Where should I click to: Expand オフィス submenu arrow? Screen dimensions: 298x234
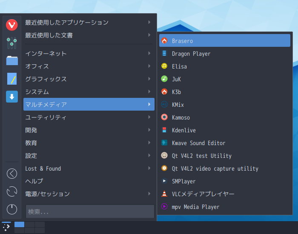149,66
